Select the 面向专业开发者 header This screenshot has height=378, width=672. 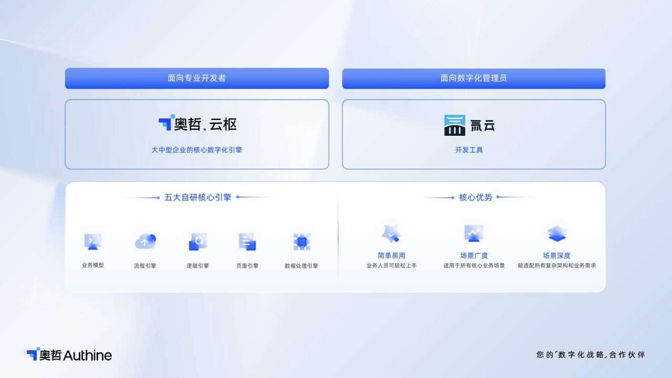tap(197, 78)
